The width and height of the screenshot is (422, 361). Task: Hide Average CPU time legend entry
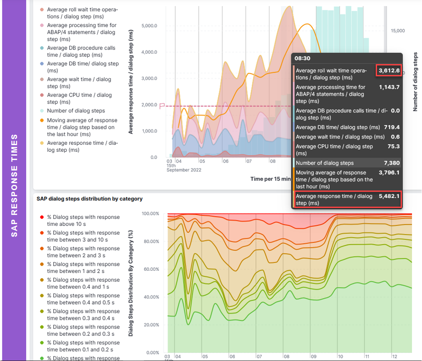click(x=79, y=99)
